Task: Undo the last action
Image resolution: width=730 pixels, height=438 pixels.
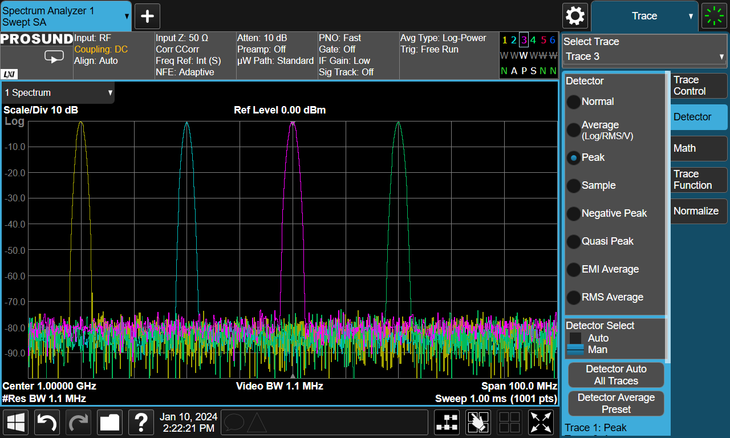Action: coord(47,423)
